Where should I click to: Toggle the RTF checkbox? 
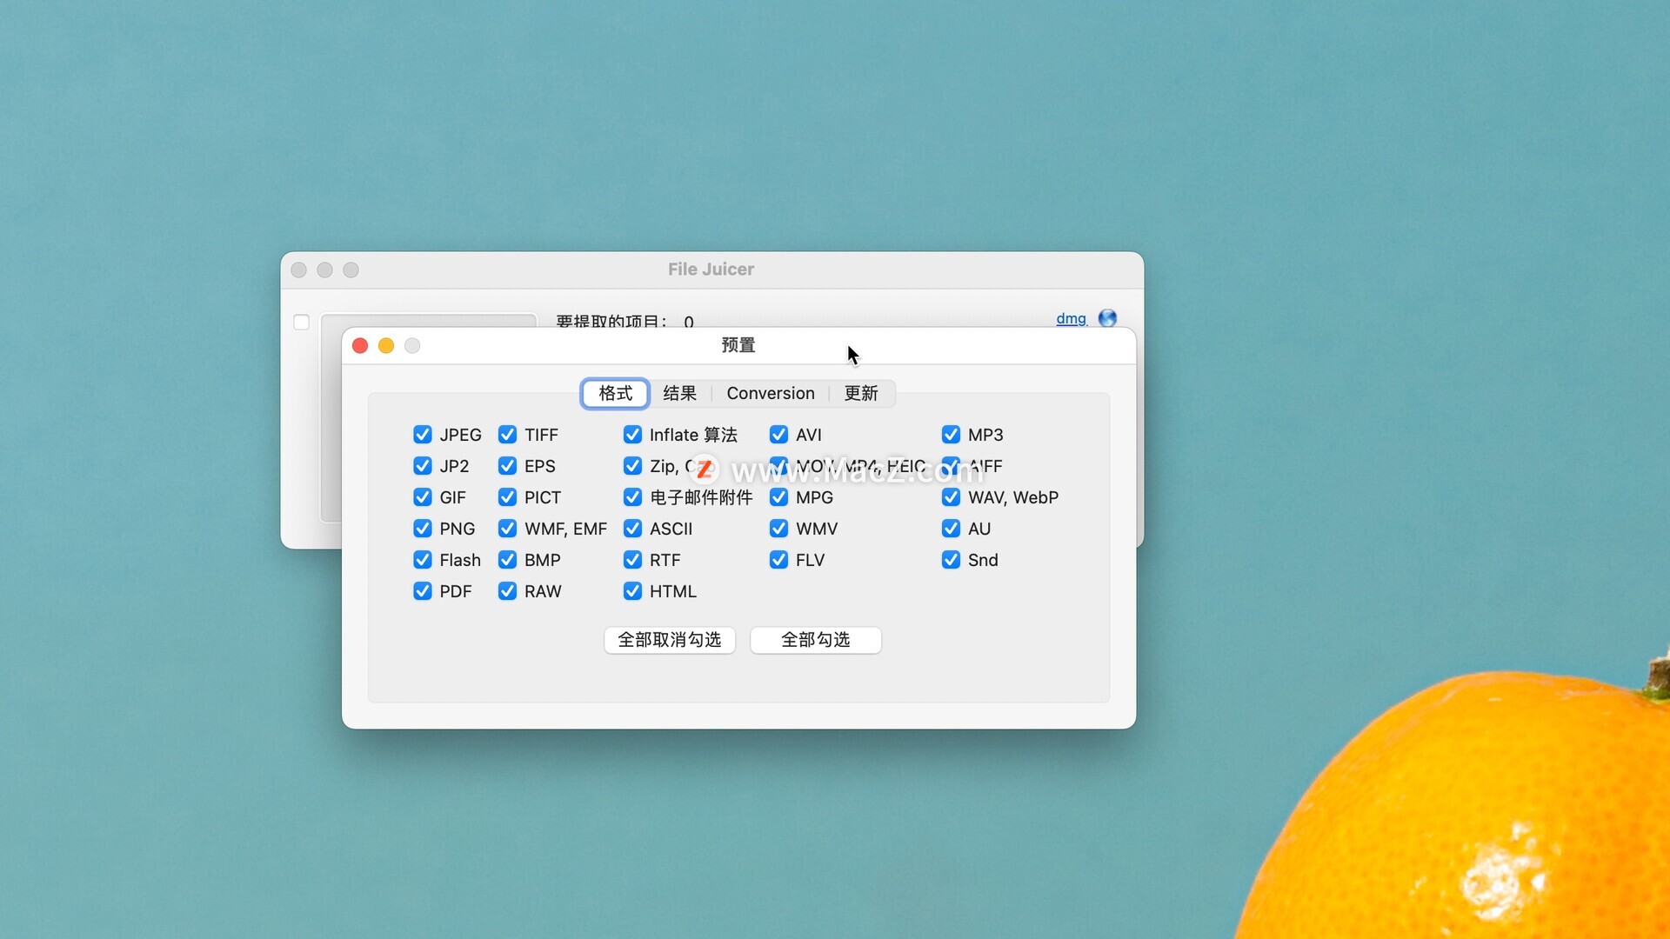(633, 560)
